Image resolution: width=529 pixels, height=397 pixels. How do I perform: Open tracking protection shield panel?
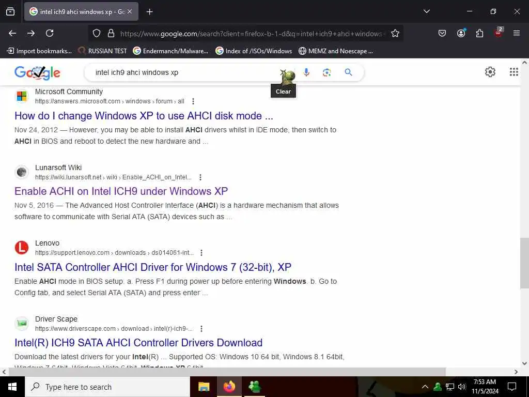(97, 34)
